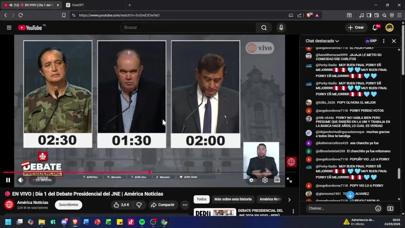
Task: Toggle the autoplay switch in the player
Action: point(251,180)
